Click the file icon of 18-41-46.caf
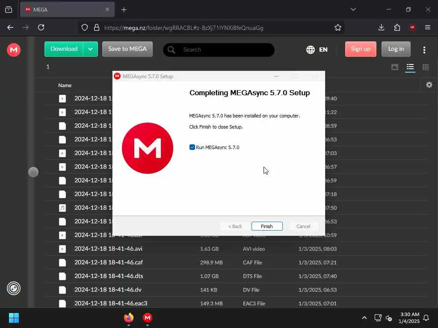Viewport: 438px width, 328px height. click(x=62, y=263)
